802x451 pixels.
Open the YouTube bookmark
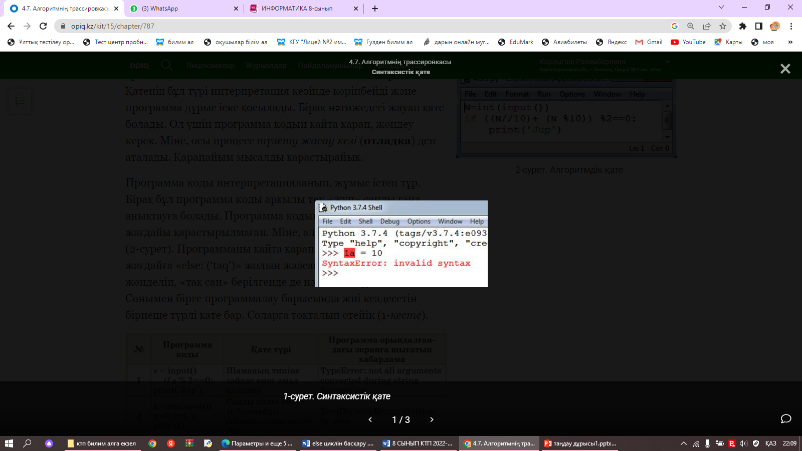pos(688,42)
